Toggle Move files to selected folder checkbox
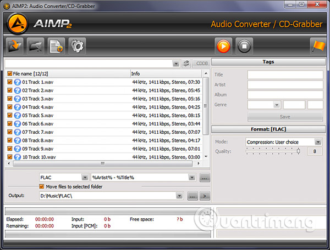This screenshot has height=250, width=330. (42, 186)
